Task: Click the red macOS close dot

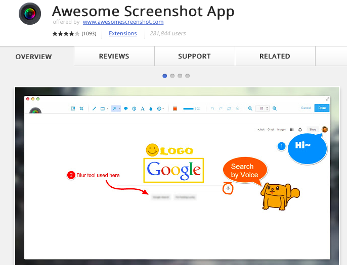Action: point(28,99)
